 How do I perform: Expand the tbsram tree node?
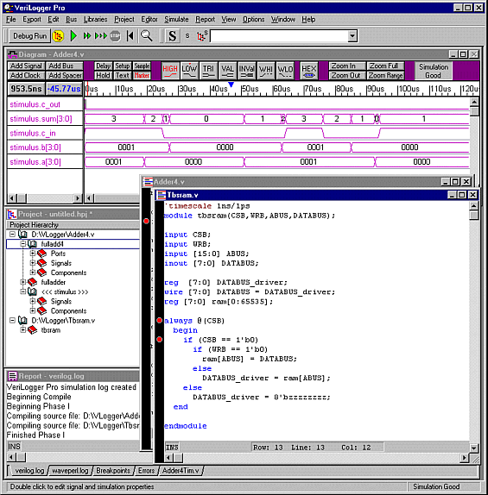pos(22,330)
